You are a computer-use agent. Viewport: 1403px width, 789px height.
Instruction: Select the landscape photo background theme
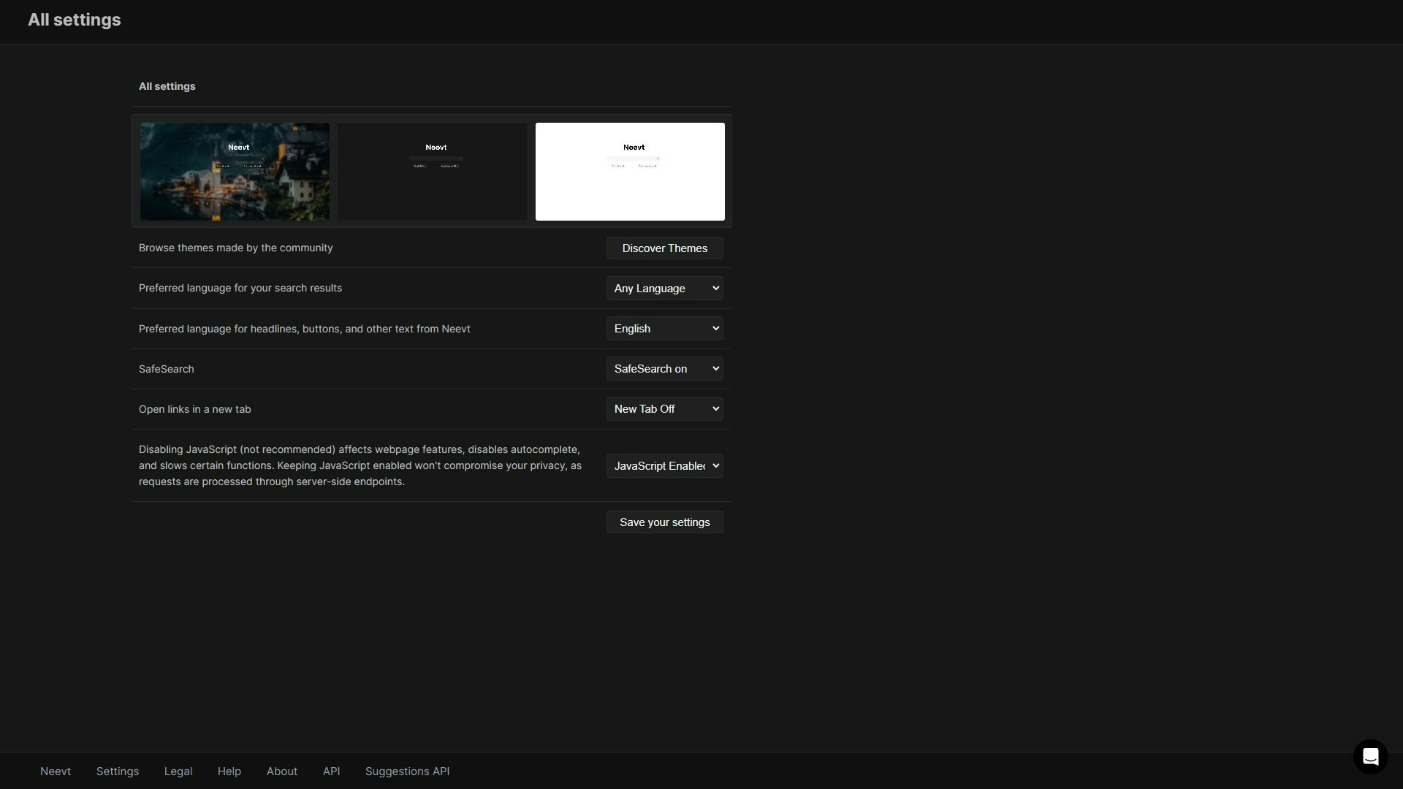pos(235,172)
